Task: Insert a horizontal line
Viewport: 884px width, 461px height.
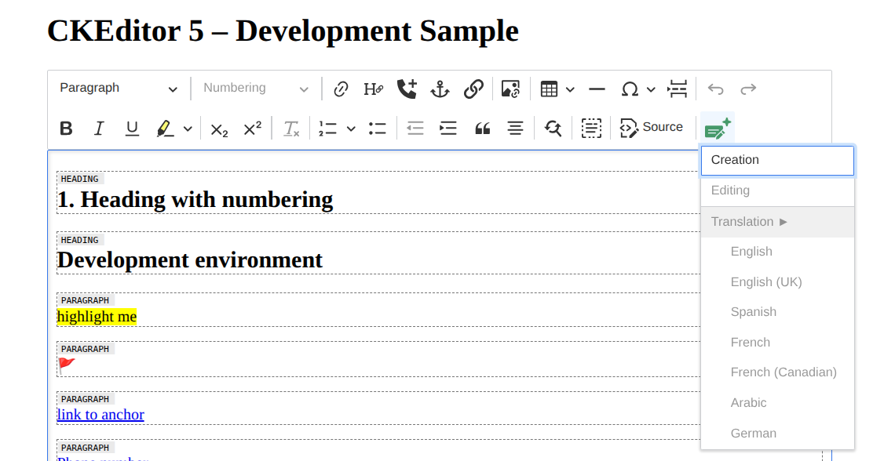Action: coord(597,89)
